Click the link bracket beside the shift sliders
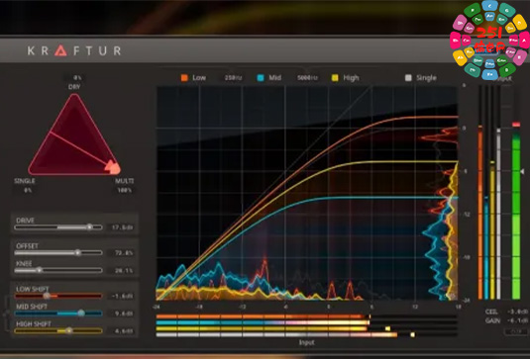Image resolution: width=530 pixels, height=359 pixels. click(x=6, y=314)
